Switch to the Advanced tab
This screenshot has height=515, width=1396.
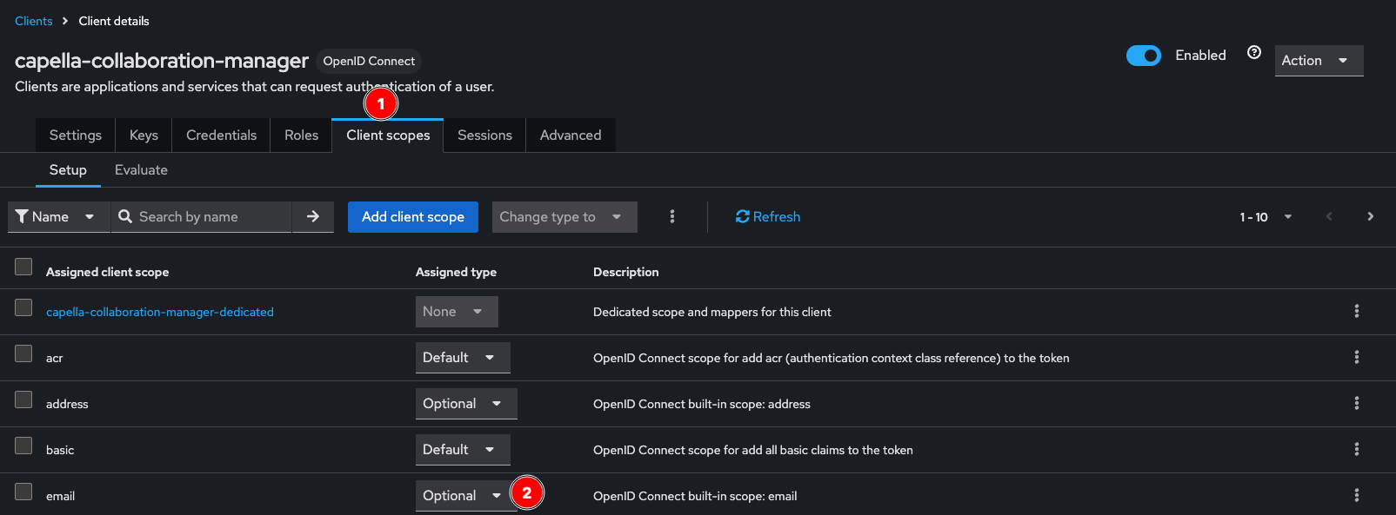coord(571,135)
